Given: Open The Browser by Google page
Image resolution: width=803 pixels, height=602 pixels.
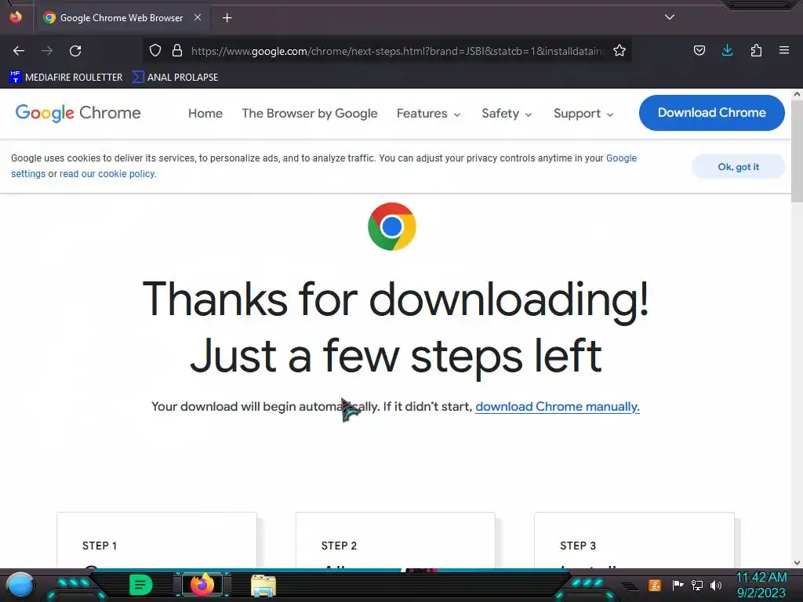Looking at the screenshot, I should pos(309,113).
